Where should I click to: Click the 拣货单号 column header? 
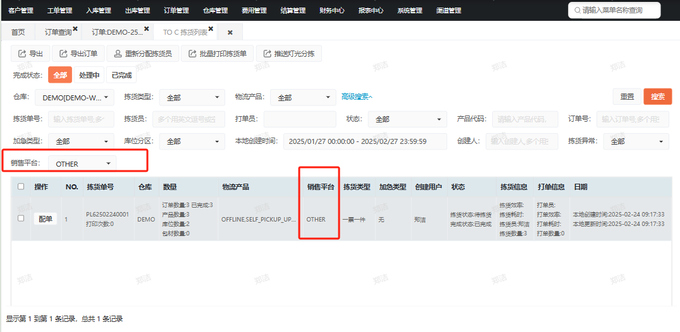pyautogui.click(x=100, y=187)
